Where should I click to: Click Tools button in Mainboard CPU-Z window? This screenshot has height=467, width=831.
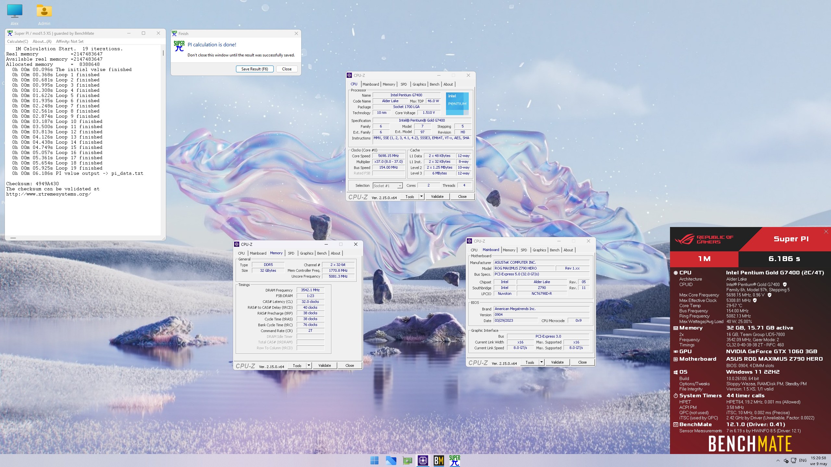pyautogui.click(x=530, y=362)
